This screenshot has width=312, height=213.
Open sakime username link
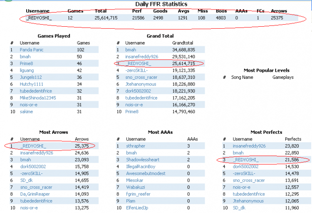26,112
